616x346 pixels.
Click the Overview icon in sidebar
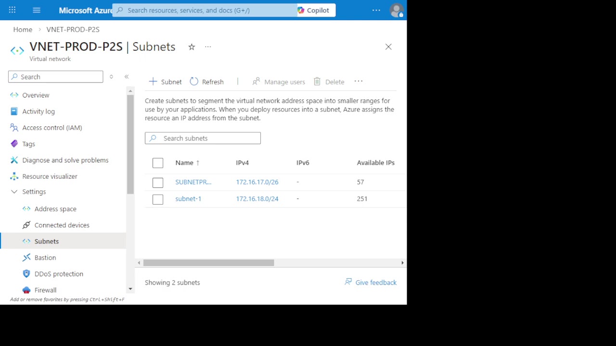(x=14, y=95)
